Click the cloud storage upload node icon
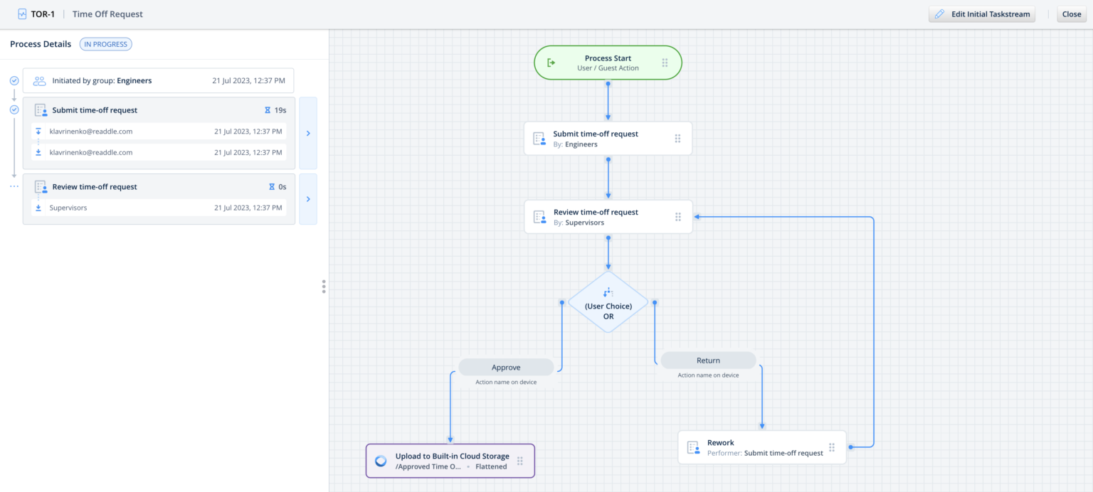Image resolution: width=1093 pixels, height=492 pixels. tap(381, 461)
